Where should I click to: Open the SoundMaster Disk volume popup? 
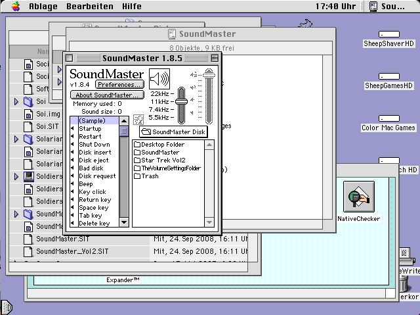click(x=173, y=132)
